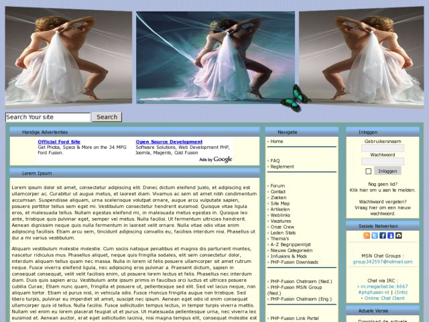Click the Lorem Ipsum panel header

point(135,173)
